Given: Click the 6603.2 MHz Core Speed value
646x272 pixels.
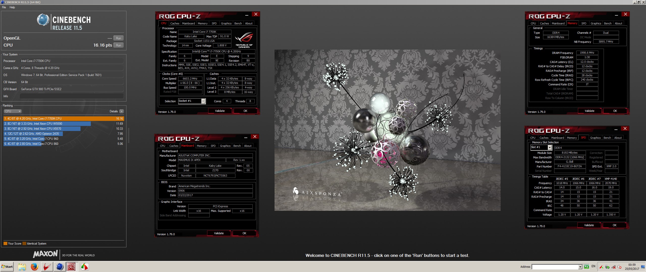Looking at the screenshot, I should click(190, 79).
